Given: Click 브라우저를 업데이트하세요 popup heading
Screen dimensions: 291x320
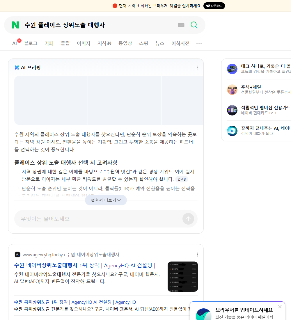Looking at the screenshot, I should 244,310.
